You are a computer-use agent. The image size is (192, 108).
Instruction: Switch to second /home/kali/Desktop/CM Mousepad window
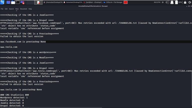73,2
